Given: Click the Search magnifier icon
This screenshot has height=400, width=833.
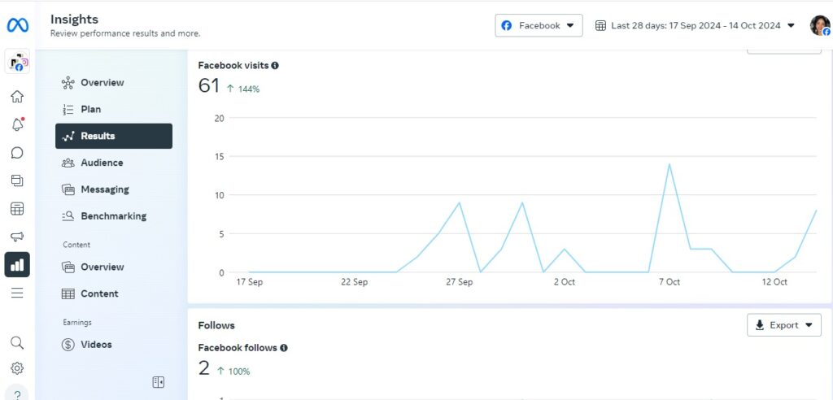Looking at the screenshot, I should [x=17, y=342].
